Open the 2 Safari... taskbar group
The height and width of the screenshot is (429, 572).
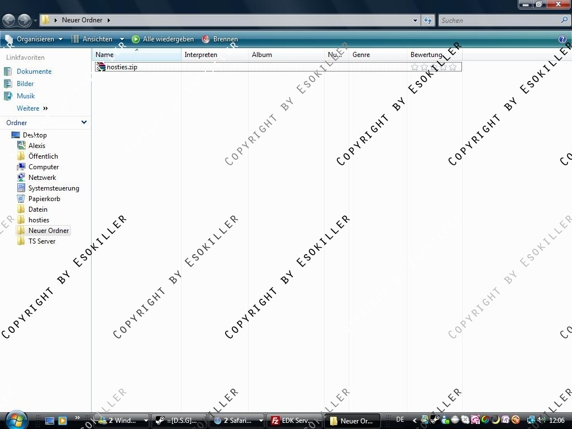click(236, 421)
